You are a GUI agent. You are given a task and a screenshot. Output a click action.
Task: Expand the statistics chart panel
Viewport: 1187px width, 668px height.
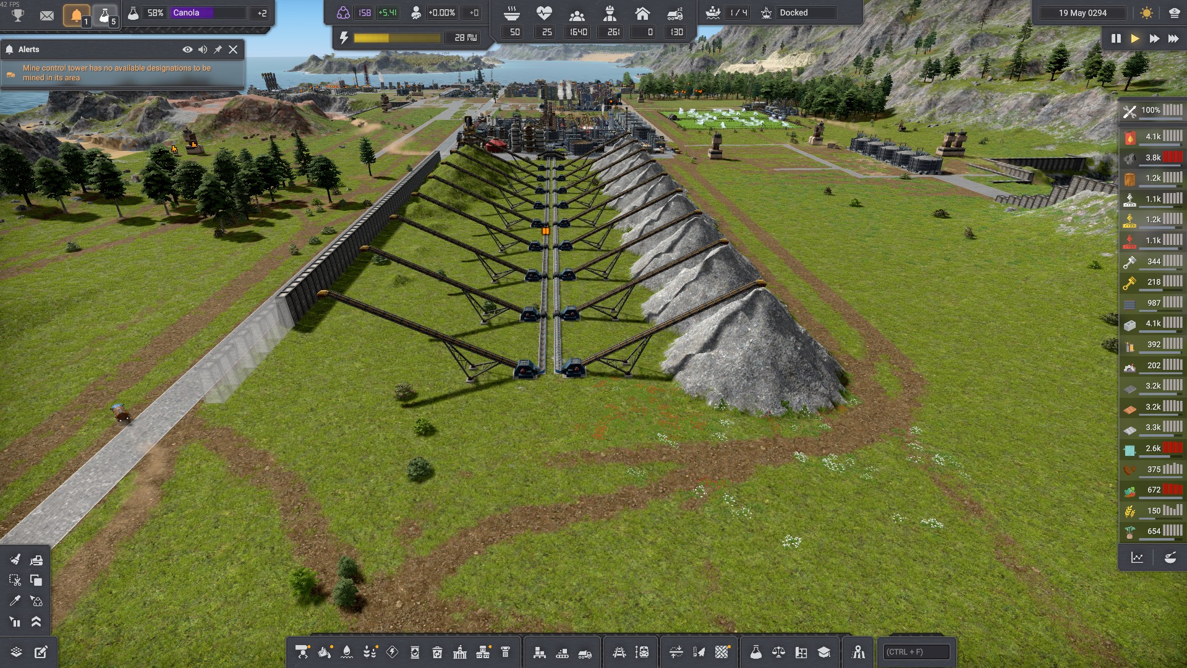coord(1137,558)
